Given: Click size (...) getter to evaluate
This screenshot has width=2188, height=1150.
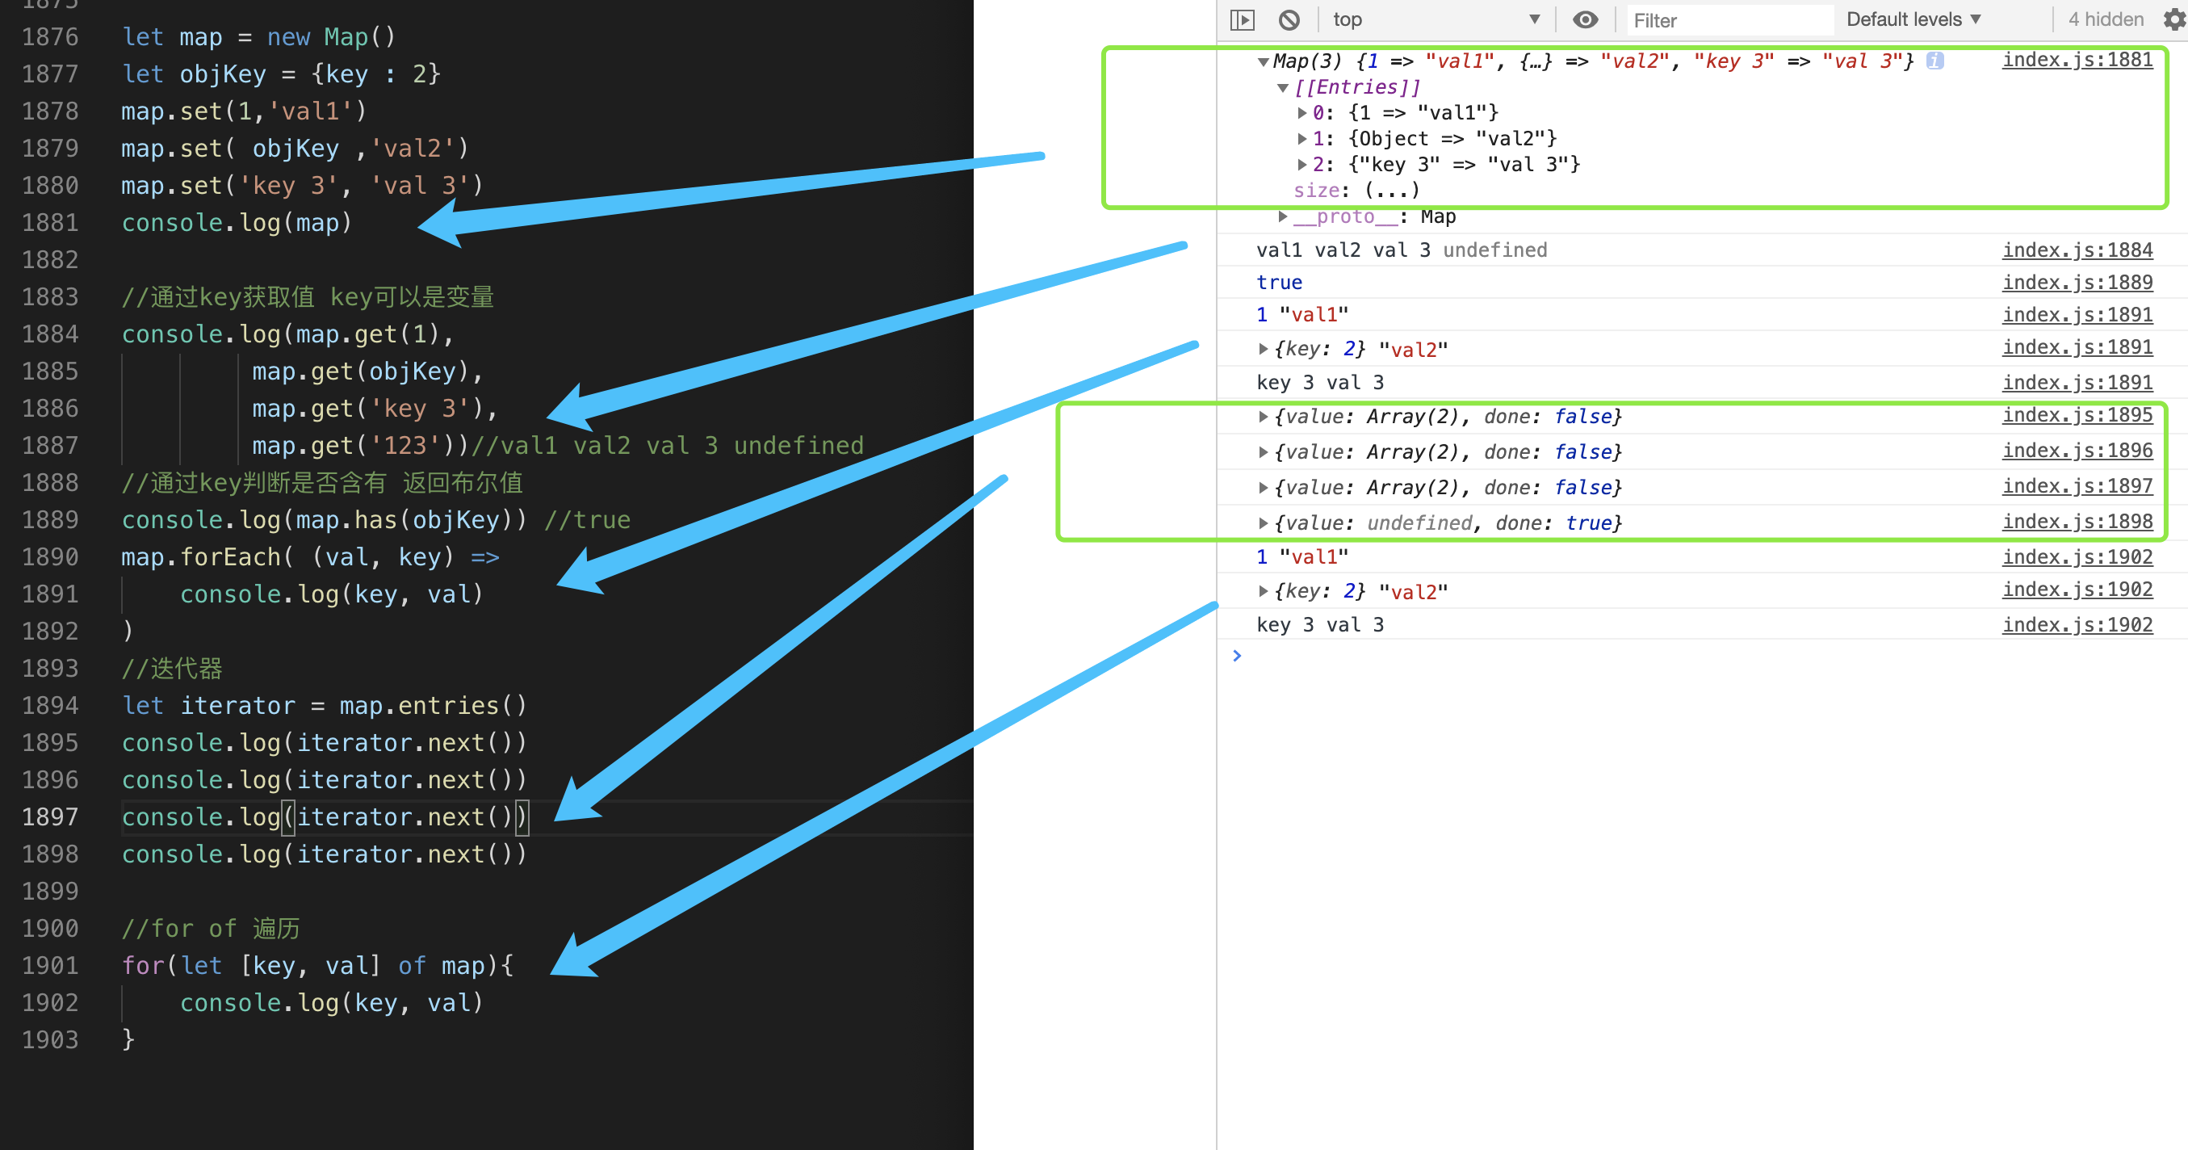Looking at the screenshot, I should [x=1391, y=191].
